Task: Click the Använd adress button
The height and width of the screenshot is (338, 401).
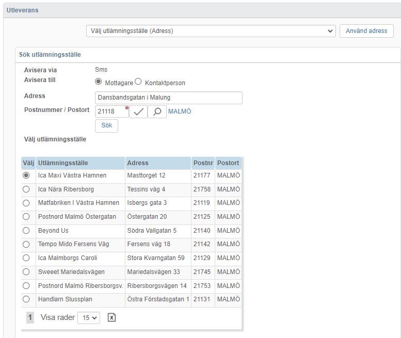Action: pyautogui.click(x=366, y=31)
